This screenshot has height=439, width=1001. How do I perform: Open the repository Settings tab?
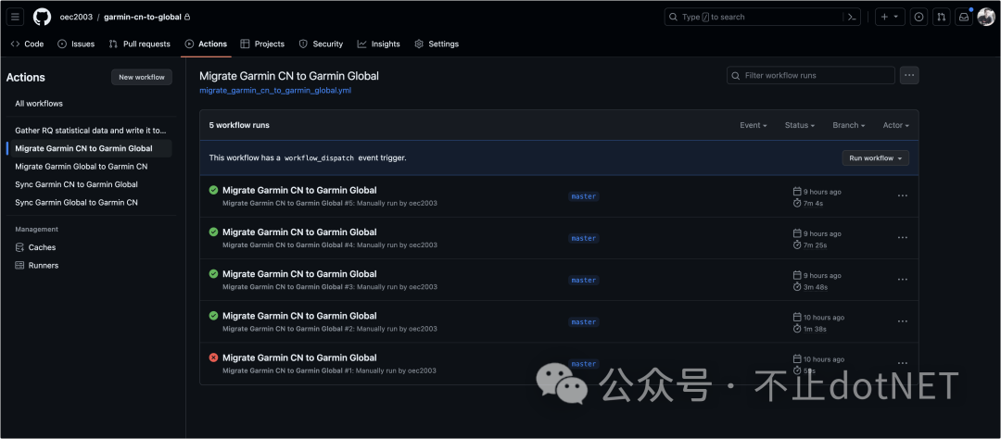[x=437, y=44]
